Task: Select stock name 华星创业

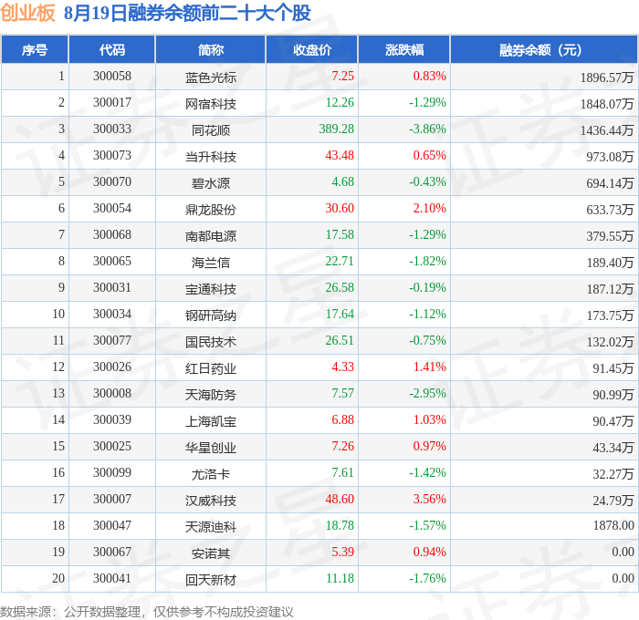Action: 211,448
